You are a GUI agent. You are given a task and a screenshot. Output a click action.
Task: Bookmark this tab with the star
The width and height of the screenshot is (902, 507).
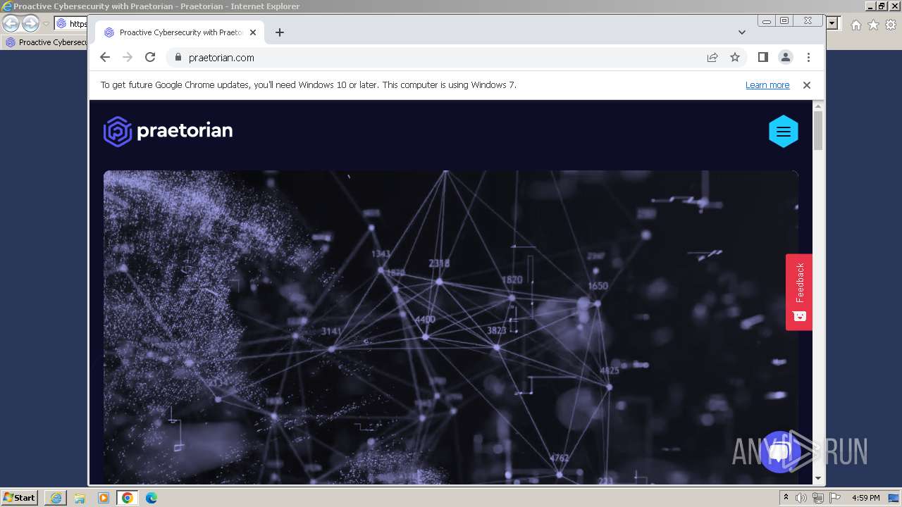tap(735, 57)
